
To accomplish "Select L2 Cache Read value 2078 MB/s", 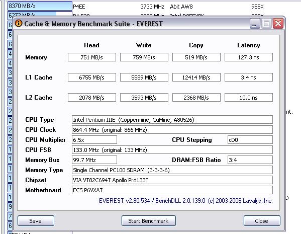I will click(92, 98).
